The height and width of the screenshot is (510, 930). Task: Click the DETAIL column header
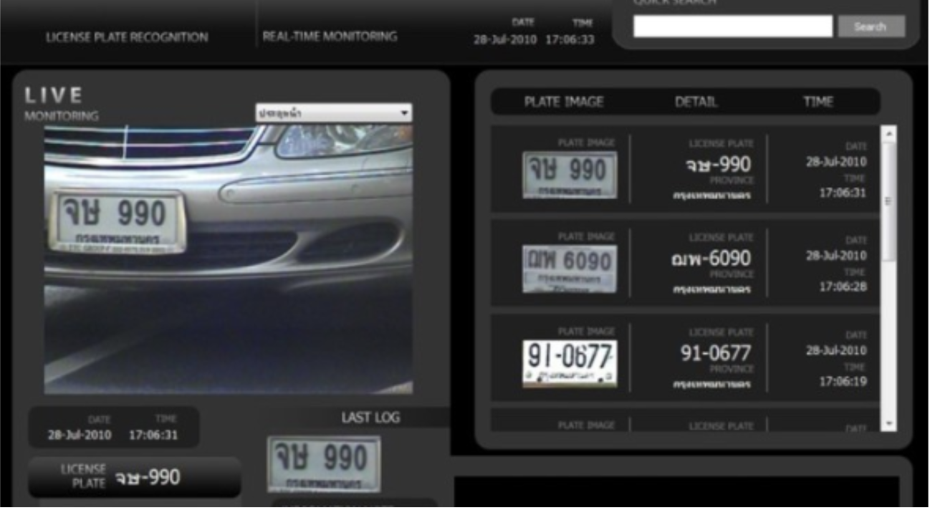(x=696, y=102)
